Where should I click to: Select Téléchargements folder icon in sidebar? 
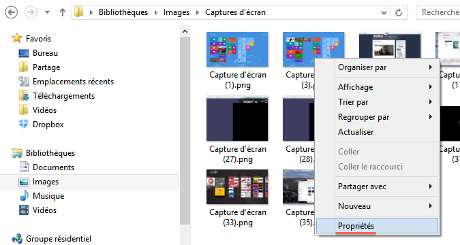23,96
